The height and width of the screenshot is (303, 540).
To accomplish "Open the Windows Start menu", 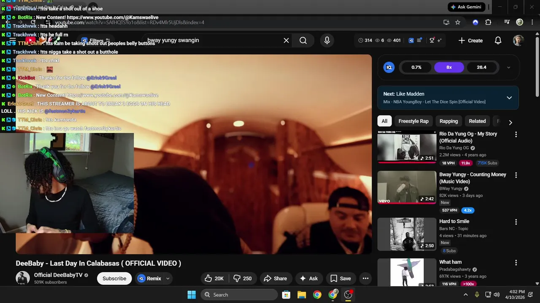I will tap(192, 295).
